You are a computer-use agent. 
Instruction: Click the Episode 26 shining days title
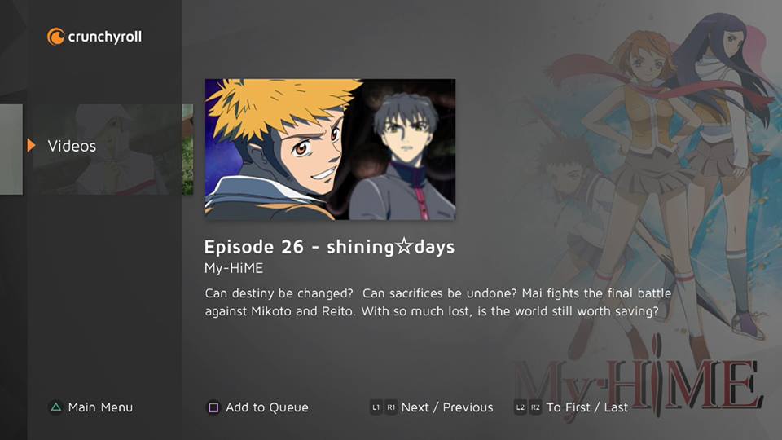[329, 247]
